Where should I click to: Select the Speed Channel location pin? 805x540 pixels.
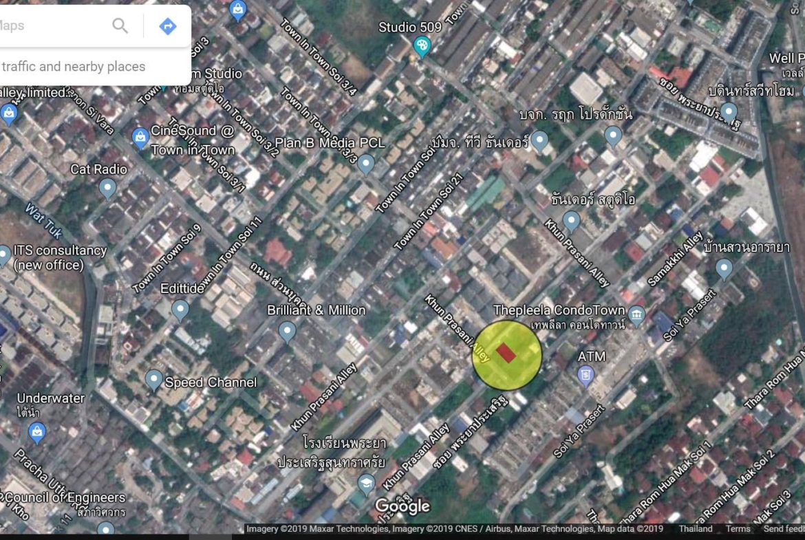click(x=154, y=380)
